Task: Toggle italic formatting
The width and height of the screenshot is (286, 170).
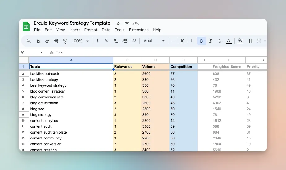Action: (x=210, y=41)
